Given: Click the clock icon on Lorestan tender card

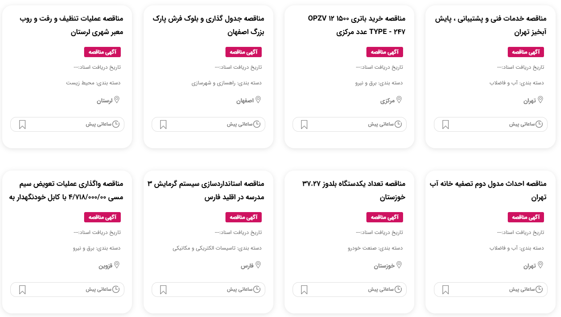Looking at the screenshot, I should [116, 124].
